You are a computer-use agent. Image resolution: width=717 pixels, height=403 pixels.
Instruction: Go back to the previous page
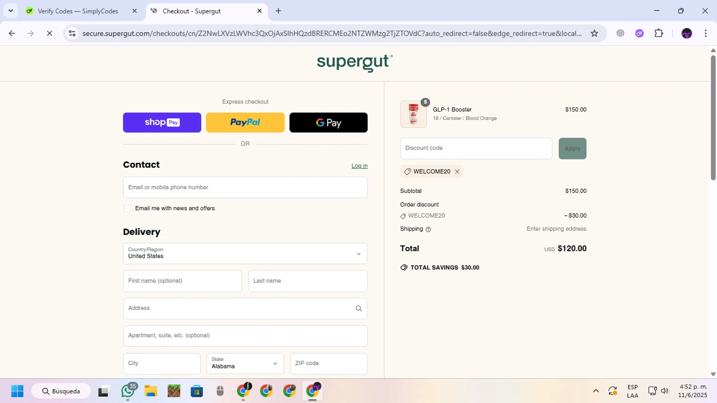(x=12, y=33)
